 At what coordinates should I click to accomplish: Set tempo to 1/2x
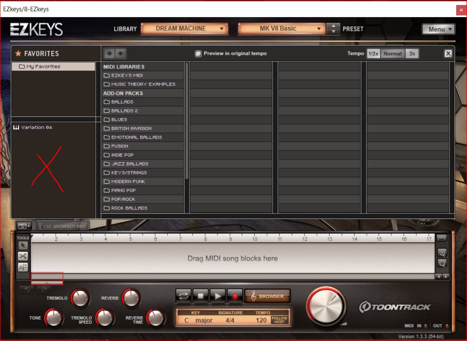pos(373,53)
